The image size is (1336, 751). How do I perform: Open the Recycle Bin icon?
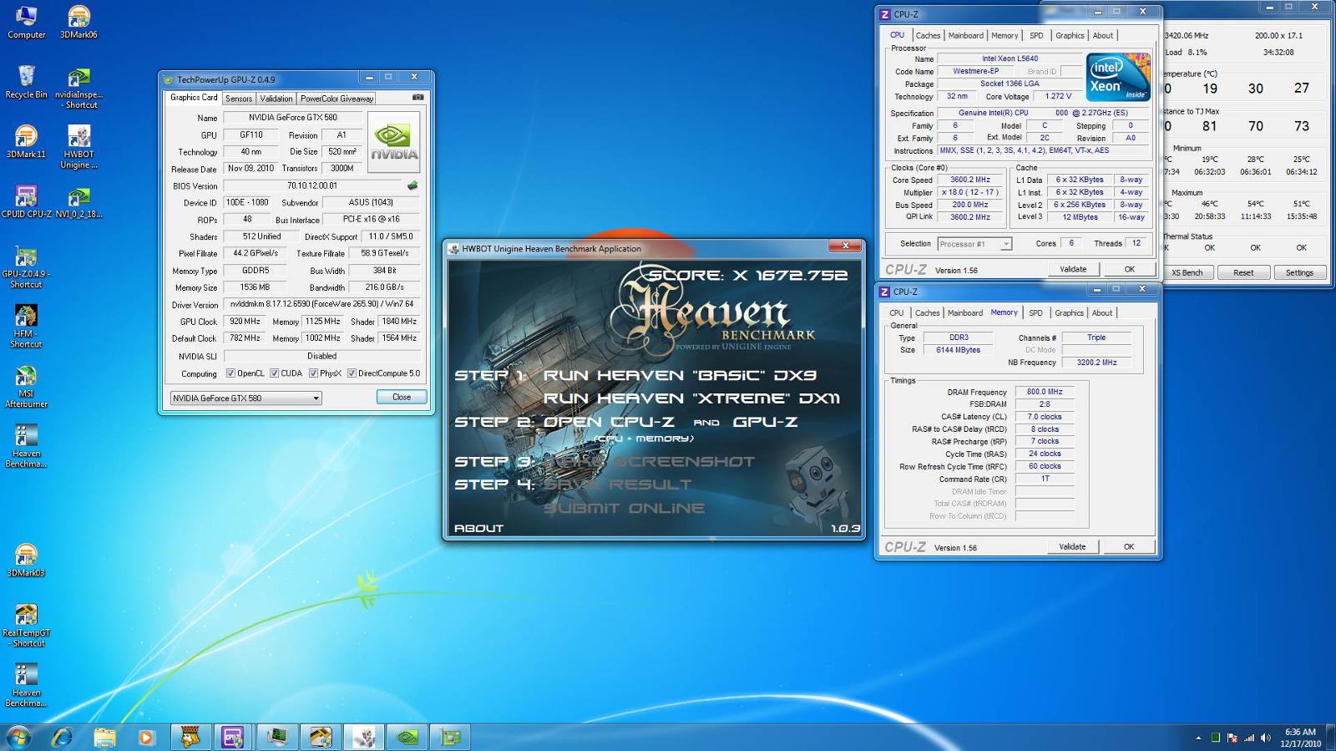coord(26,83)
